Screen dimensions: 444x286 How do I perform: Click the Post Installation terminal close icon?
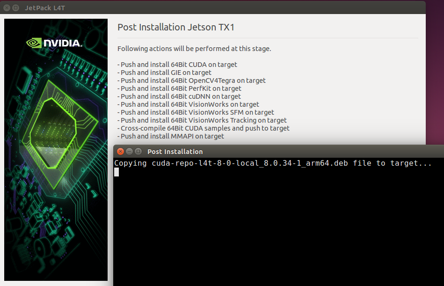coord(120,151)
